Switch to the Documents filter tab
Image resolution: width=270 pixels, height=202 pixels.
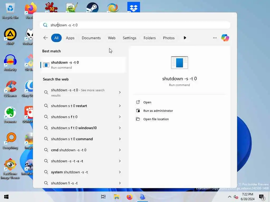pos(91,38)
